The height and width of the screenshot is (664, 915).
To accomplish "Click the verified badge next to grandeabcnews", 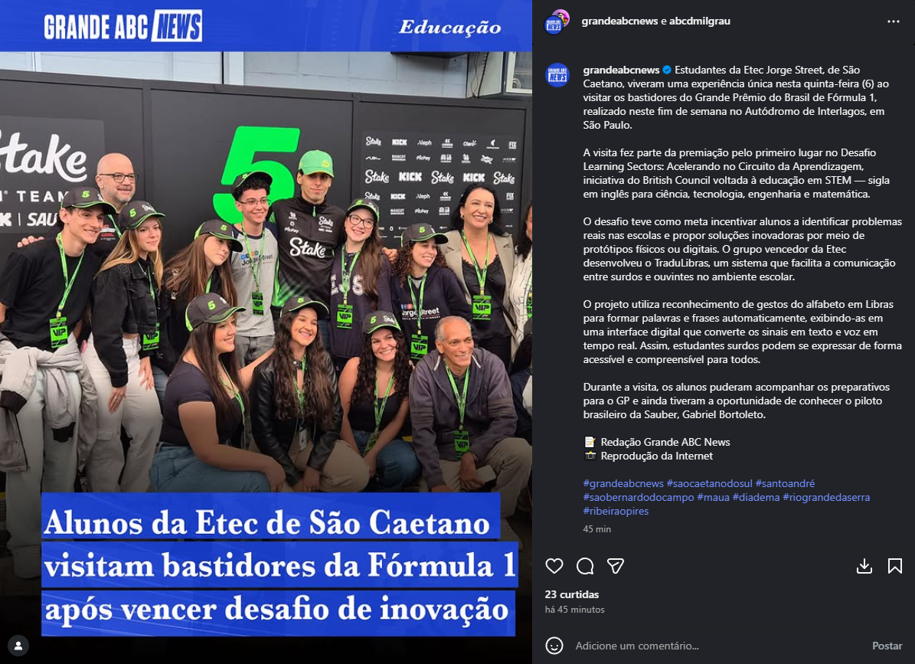I will point(667,70).
